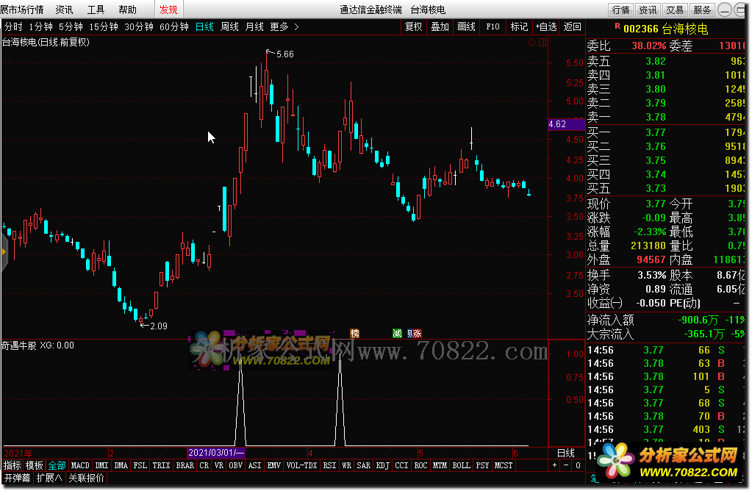Click the orange 榜 event marker

coord(354,333)
